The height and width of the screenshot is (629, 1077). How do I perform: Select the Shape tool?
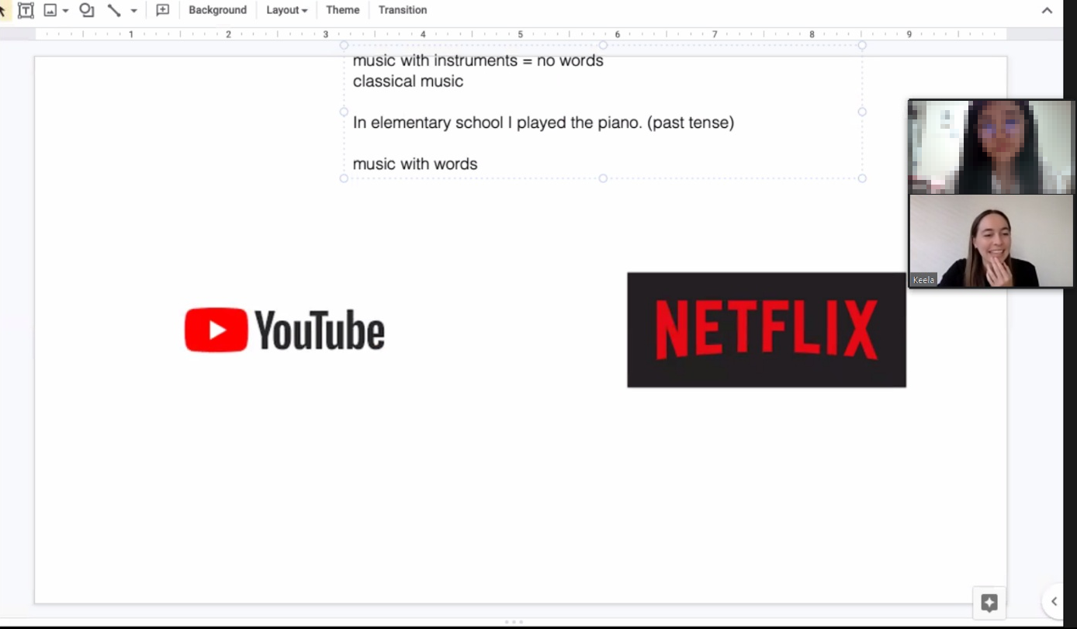pyautogui.click(x=87, y=10)
